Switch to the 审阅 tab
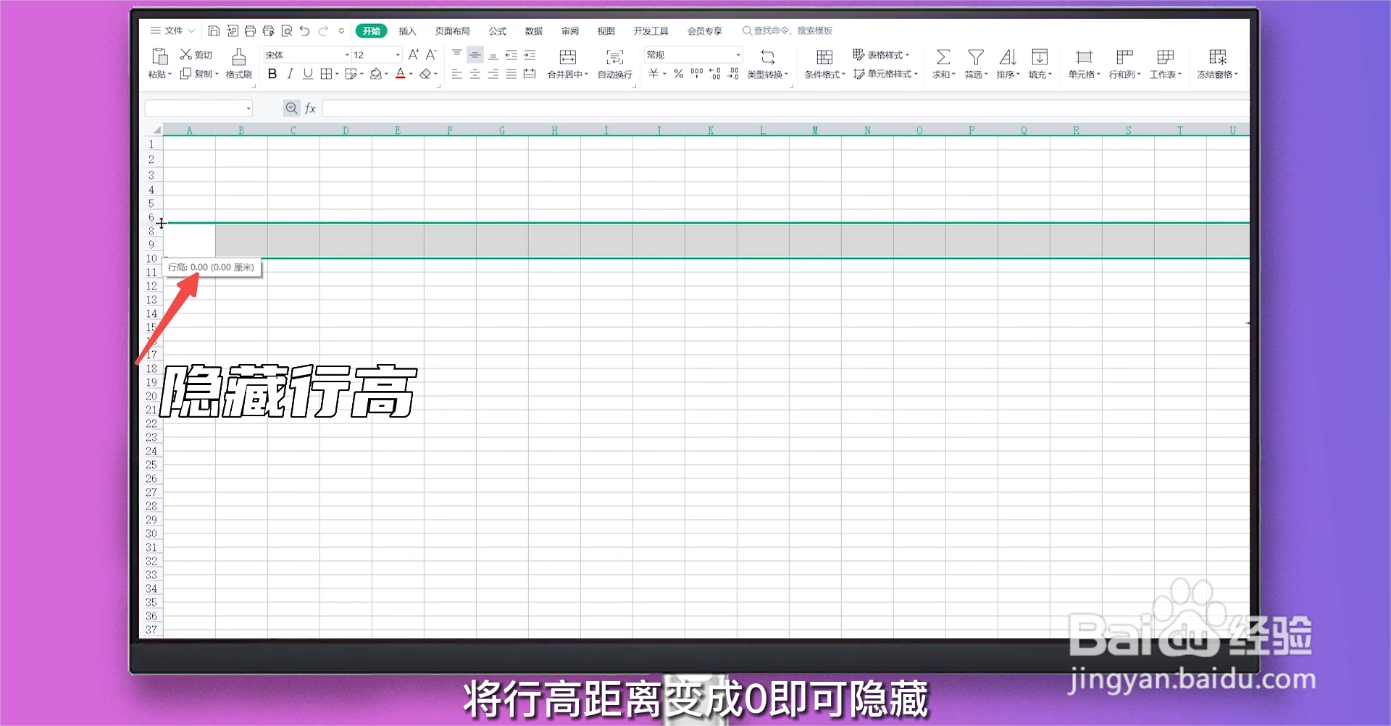 (x=569, y=31)
